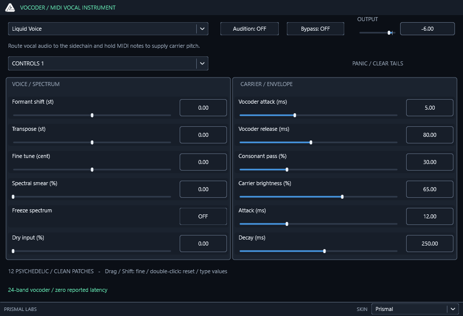Click the CONTROLS 1 chevron arrow

[x=202, y=63]
